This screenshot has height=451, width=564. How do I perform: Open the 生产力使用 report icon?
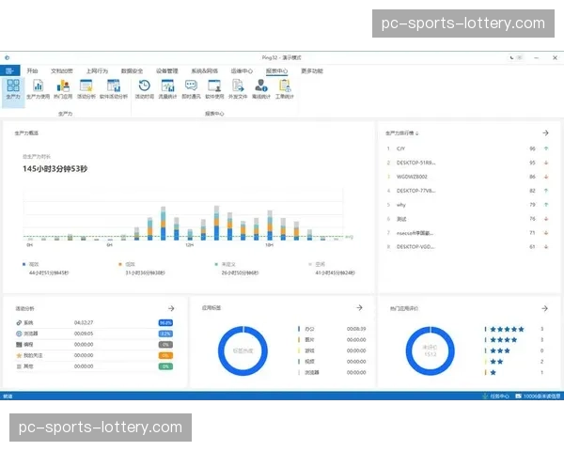click(x=39, y=88)
